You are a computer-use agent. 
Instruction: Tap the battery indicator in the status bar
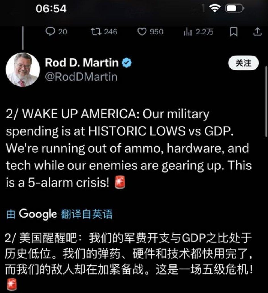235,9
